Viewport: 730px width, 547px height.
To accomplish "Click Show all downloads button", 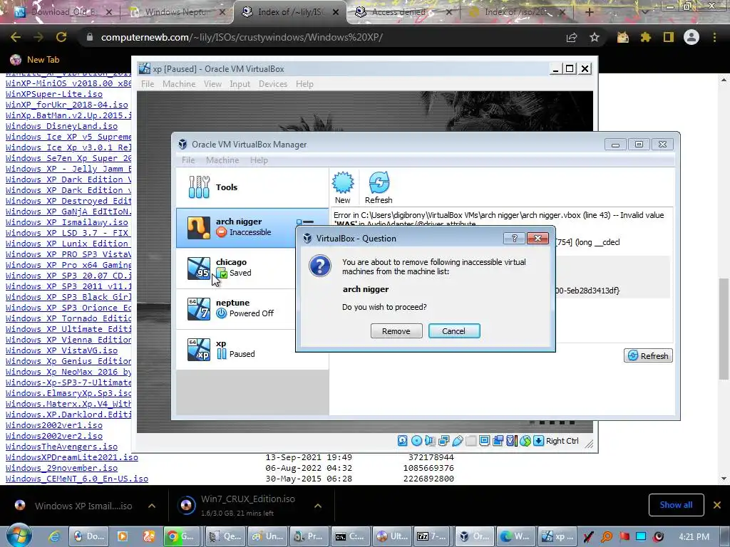I will (x=676, y=505).
